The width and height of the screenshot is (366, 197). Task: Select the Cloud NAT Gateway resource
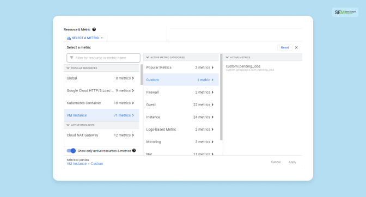pyautogui.click(x=101, y=135)
